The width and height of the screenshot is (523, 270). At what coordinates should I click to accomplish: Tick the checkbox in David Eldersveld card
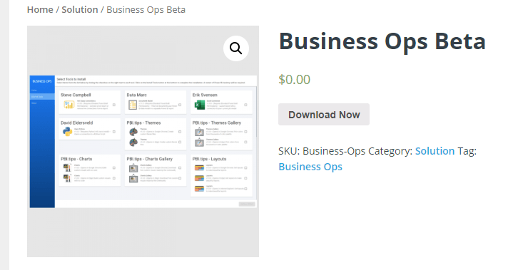click(x=114, y=132)
